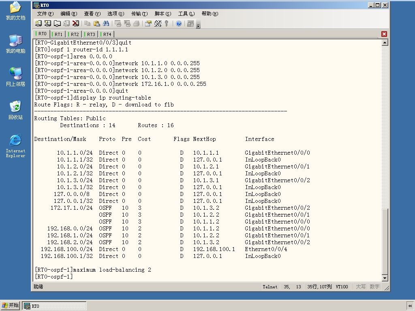Screen dimensions: 415x311
Task: Click the Connect toolbar icon
Action: (39, 23)
